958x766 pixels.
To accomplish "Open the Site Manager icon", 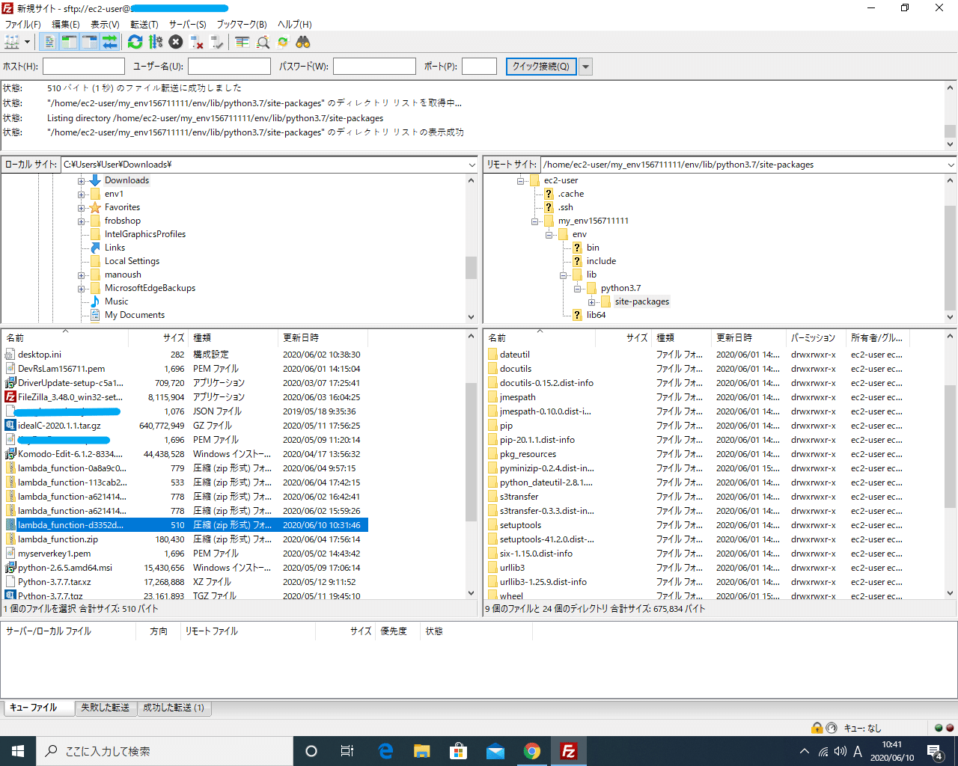I will 12,42.
